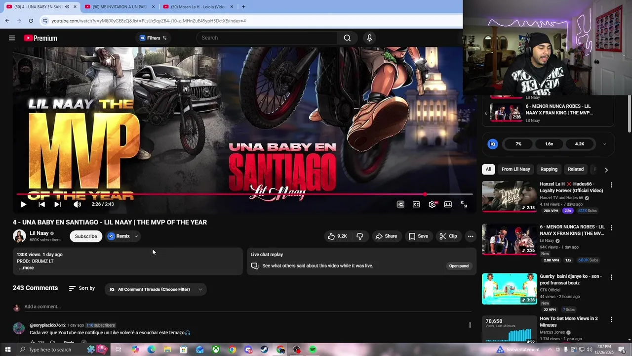Show hidden system tray icons
632x356 pixels.
(x=550, y=350)
